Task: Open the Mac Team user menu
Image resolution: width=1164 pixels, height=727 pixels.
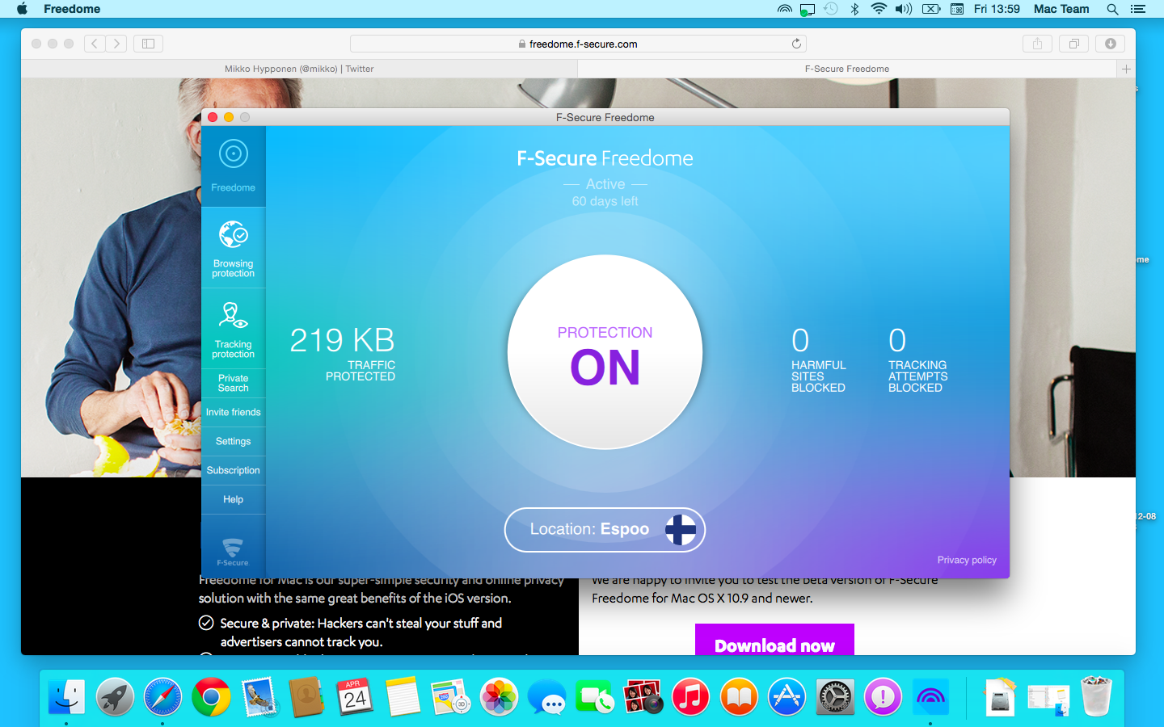Action: coord(1061,9)
